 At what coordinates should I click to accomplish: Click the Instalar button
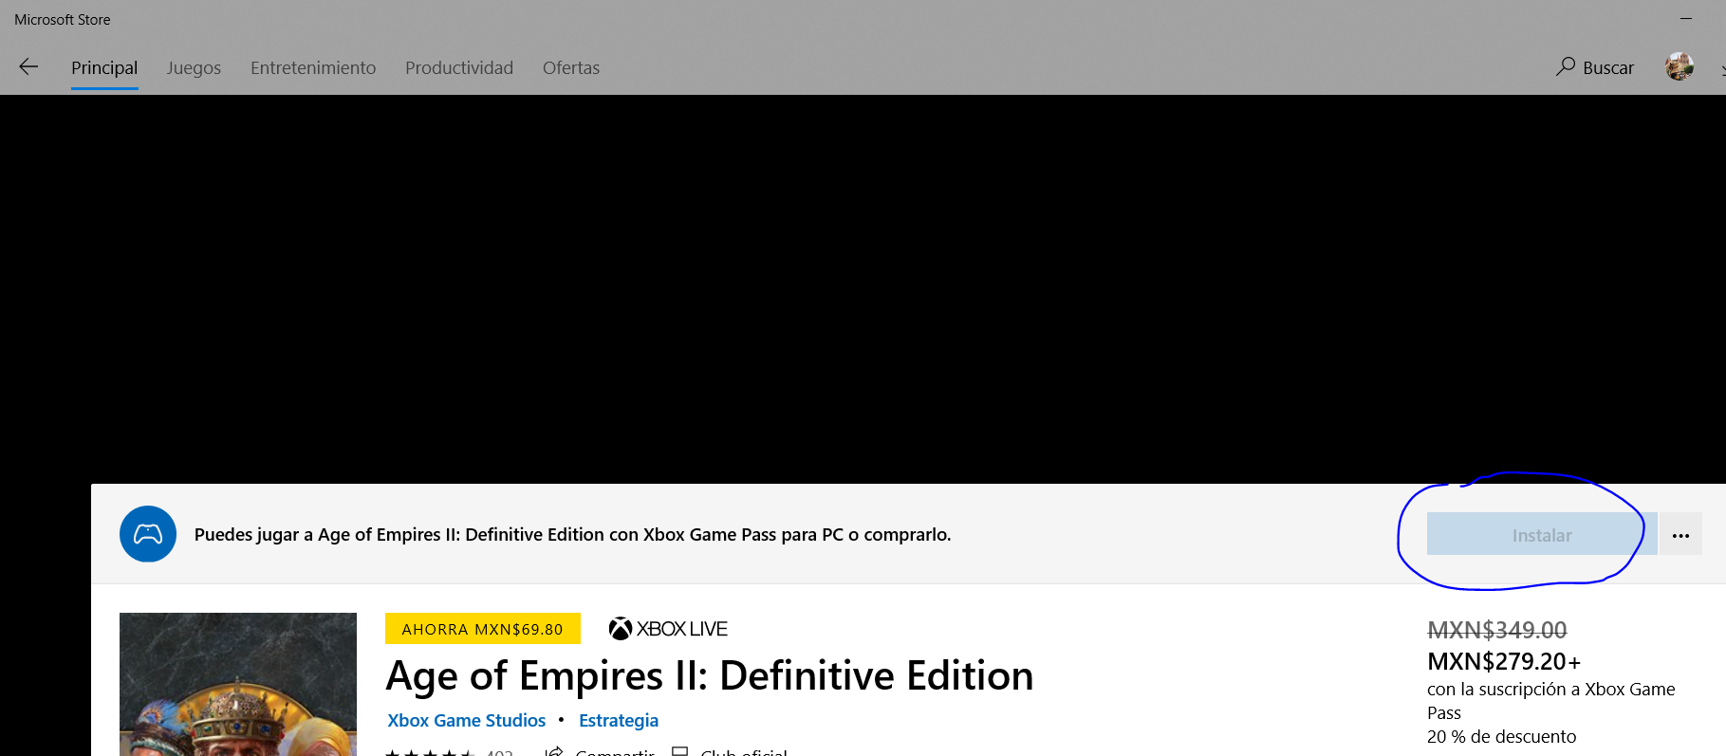coord(1542,535)
